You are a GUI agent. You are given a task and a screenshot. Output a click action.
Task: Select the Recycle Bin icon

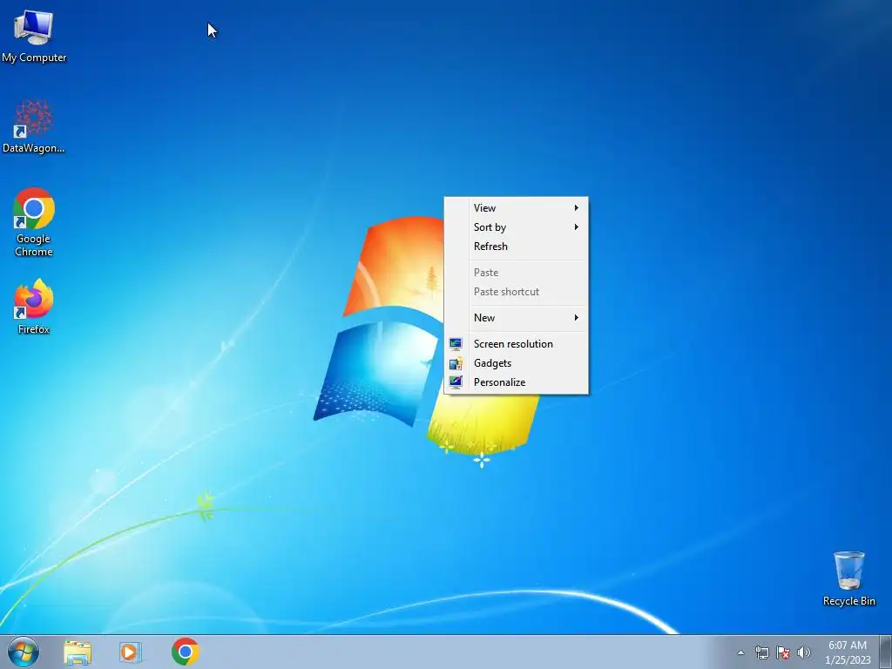[x=848, y=578]
